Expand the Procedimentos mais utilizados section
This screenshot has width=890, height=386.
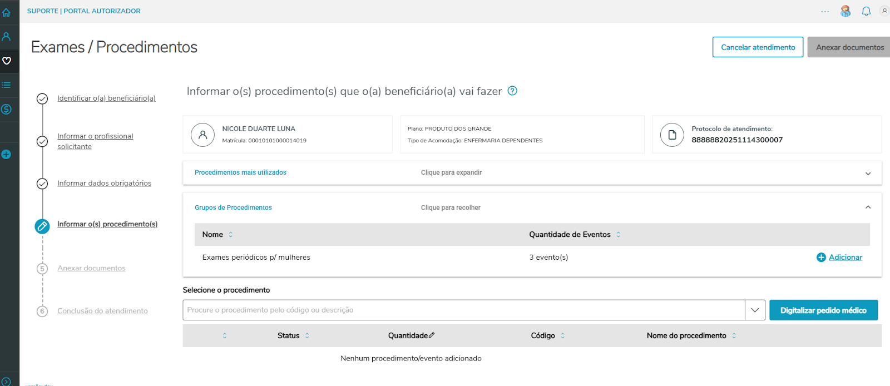coord(868,174)
